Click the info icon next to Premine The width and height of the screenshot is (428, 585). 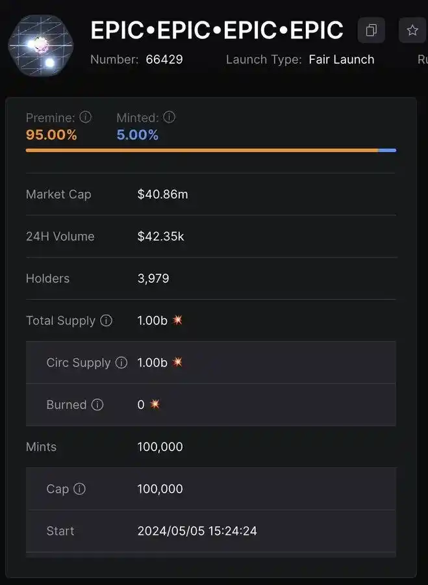coord(85,117)
